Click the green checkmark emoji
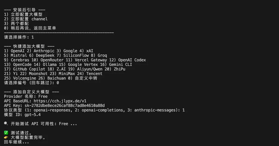Screen dimensions: 279x146 (x=6, y=133)
